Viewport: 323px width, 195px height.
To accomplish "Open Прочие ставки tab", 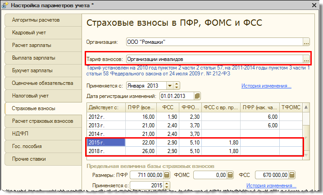I will (x=43, y=159).
